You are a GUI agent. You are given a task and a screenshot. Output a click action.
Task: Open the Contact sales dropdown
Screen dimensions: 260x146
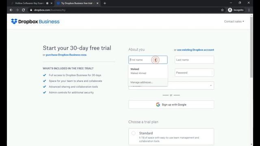[234, 21]
